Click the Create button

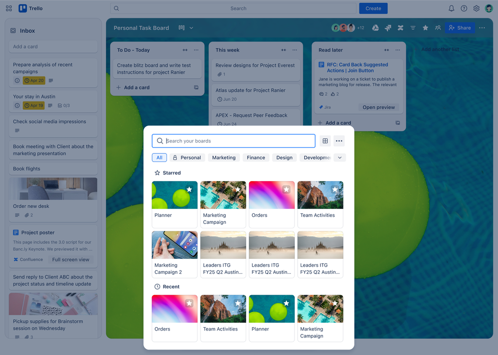pos(373,8)
